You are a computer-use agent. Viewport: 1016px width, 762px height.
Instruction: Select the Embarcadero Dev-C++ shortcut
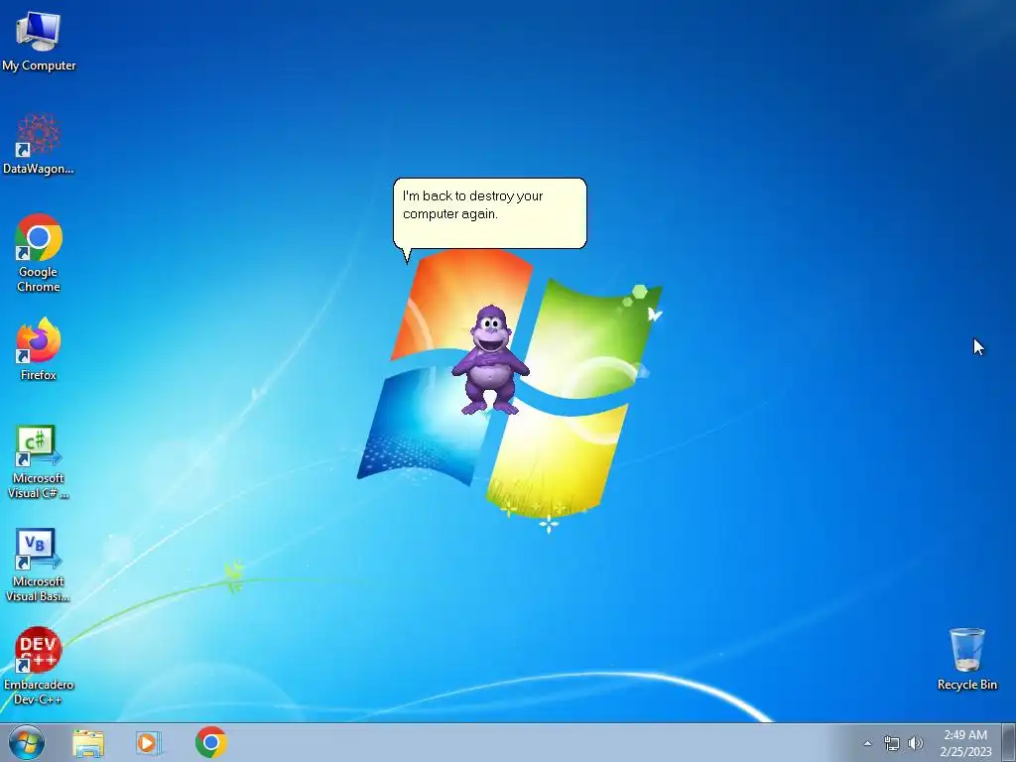[x=39, y=666]
